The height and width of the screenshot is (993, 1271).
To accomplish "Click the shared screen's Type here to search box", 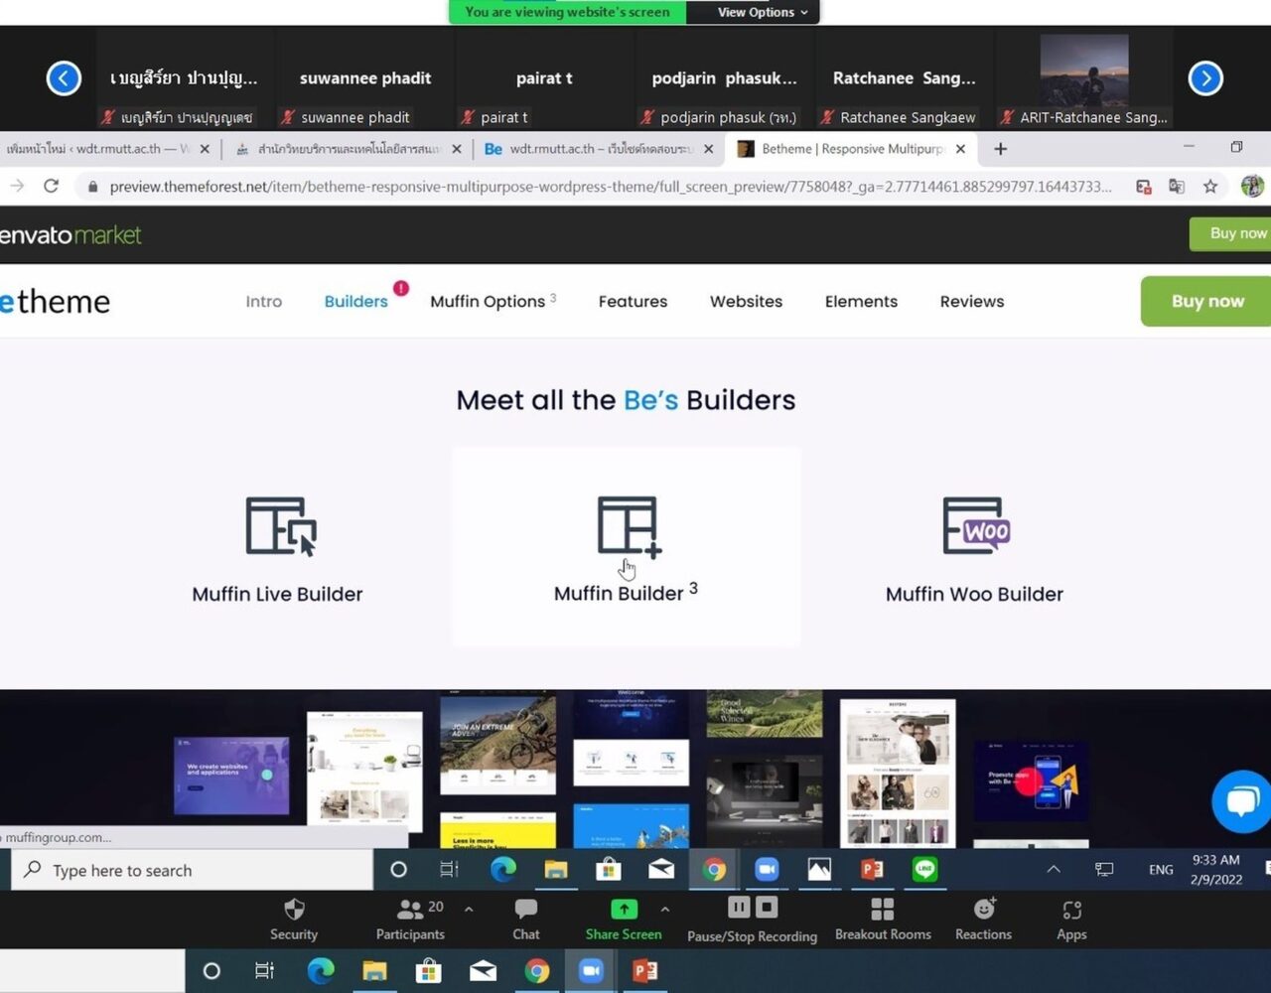I will (193, 870).
